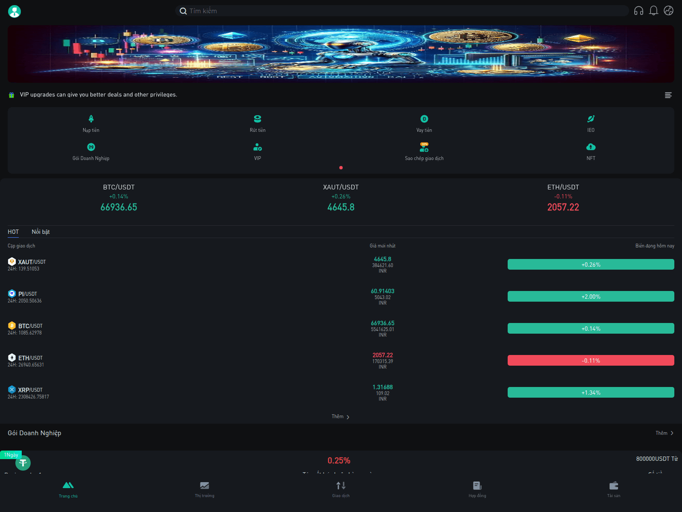Open the language globe selector
Screen dimensions: 682x512
[668, 11]
